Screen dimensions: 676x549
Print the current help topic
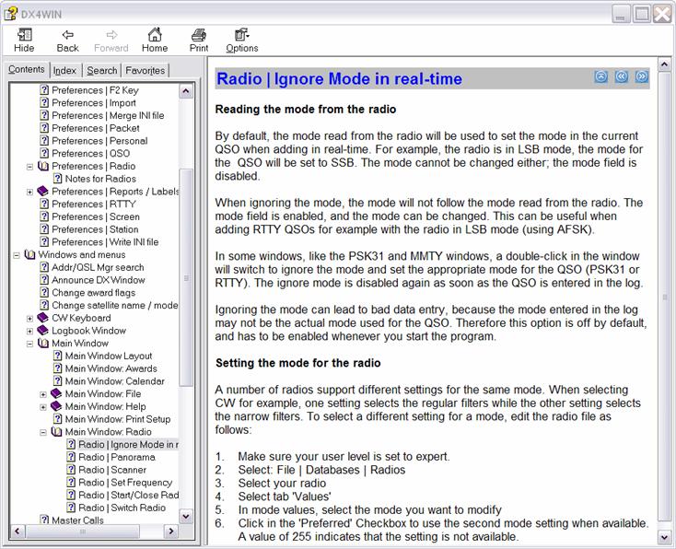(199, 41)
